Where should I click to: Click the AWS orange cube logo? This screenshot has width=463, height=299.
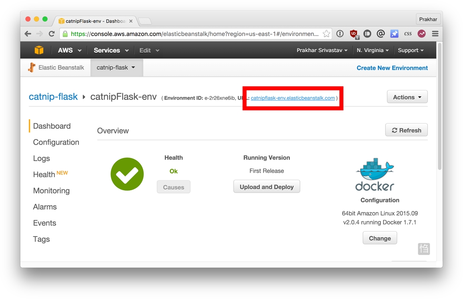point(39,50)
